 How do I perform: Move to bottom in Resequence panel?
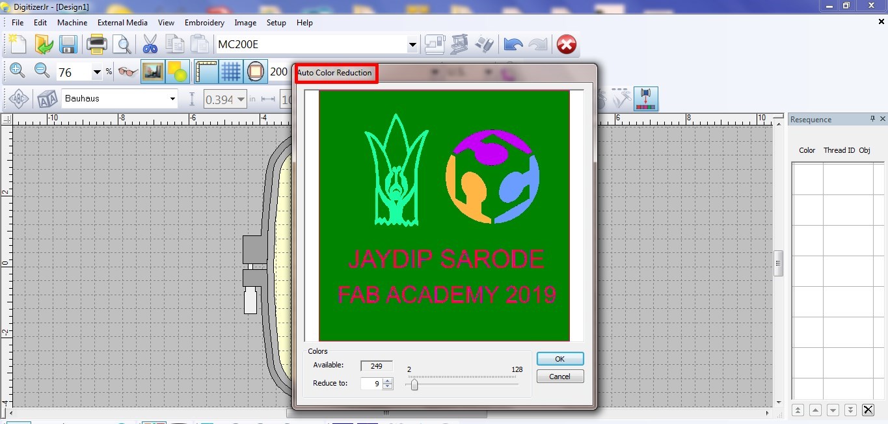tap(850, 410)
